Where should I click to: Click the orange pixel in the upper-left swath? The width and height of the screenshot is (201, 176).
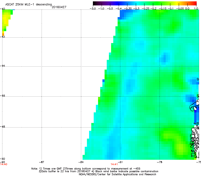click(x=3, y=34)
